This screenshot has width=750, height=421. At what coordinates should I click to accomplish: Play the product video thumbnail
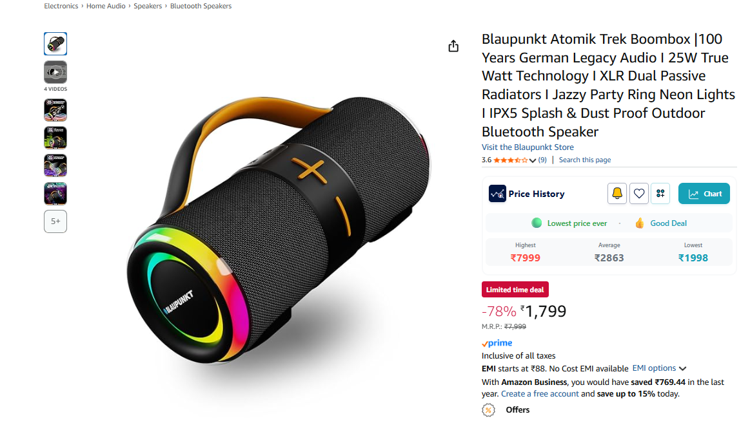[55, 72]
